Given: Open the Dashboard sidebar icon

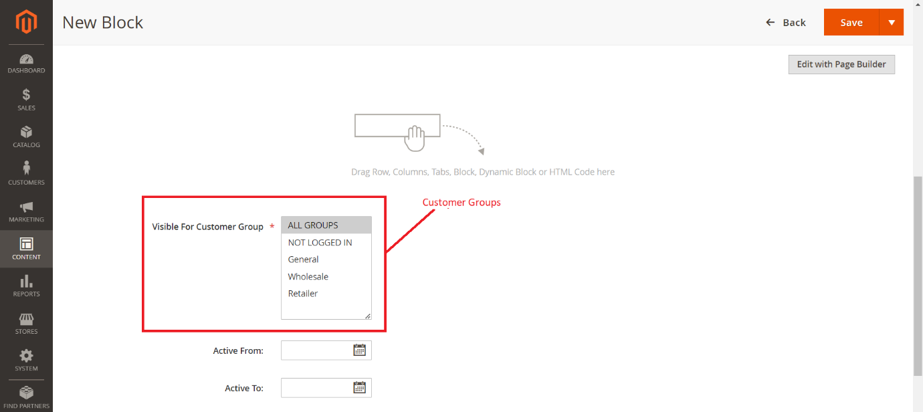Looking at the screenshot, I should (26, 60).
